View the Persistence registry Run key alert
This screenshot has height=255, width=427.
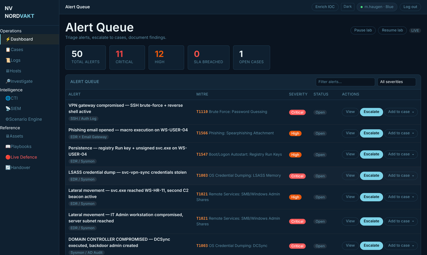(350, 154)
